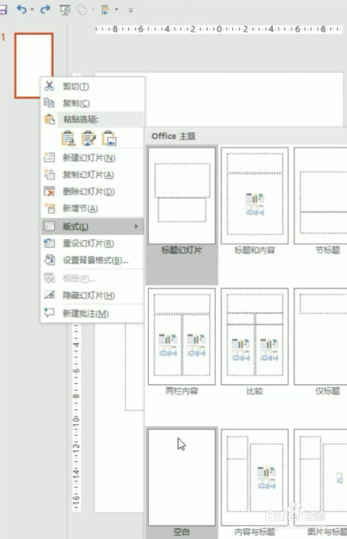
Task: Click the align objects toolbar icon
Action: 106,10
